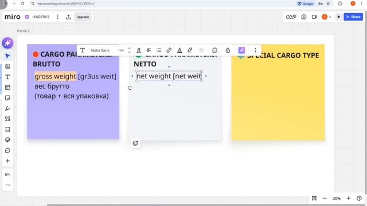Open board comments chat panel
This screenshot has width=367, height=206.
click(x=304, y=17)
